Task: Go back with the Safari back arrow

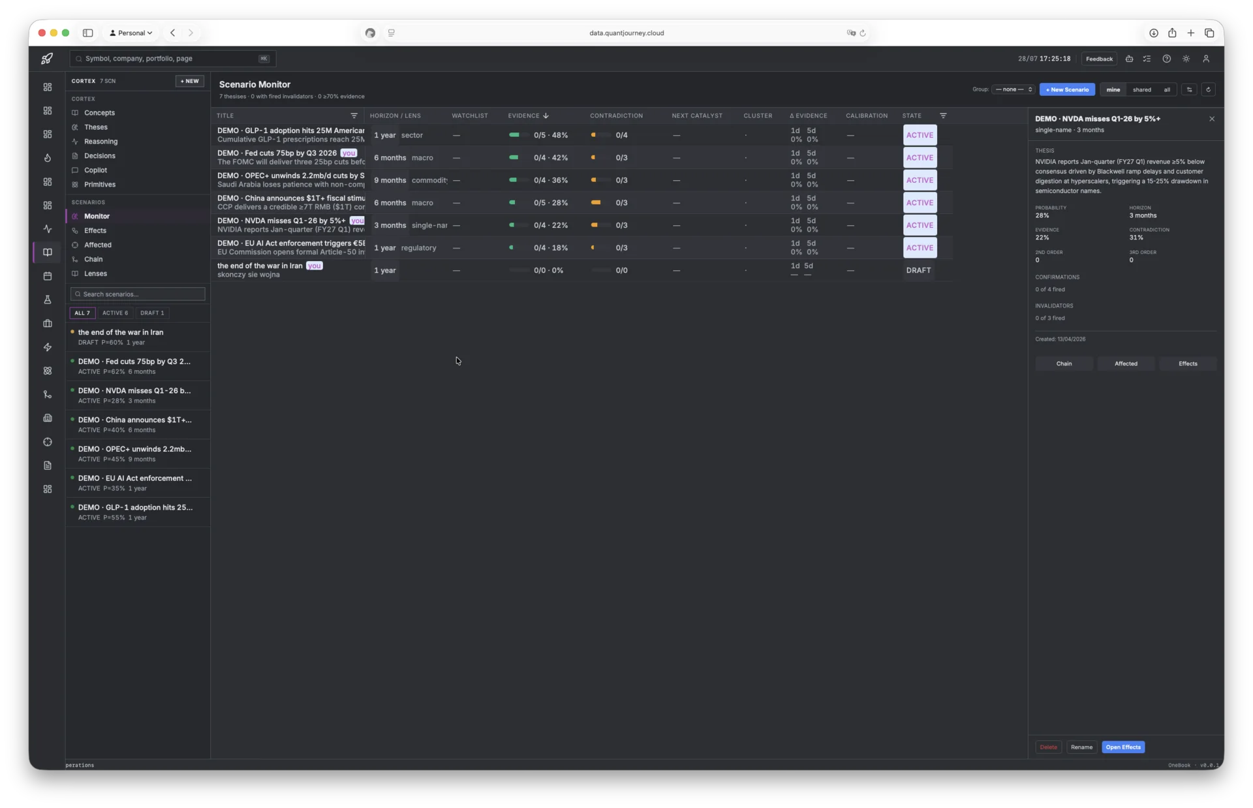Action: 173,33
